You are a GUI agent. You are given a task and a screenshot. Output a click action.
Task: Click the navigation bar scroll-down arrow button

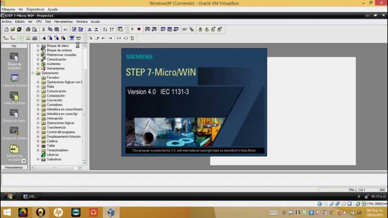click(24, 161)
